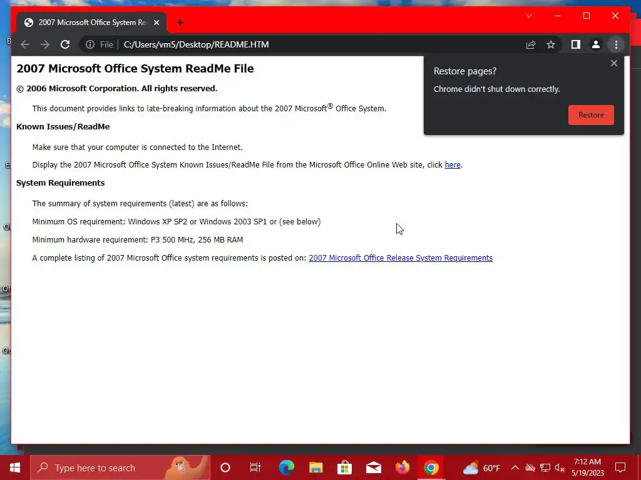This screenshot has height=480, width=641.
Task: Click 'Chrome didn't shut down correctly.' message
Action: (496, 89)
